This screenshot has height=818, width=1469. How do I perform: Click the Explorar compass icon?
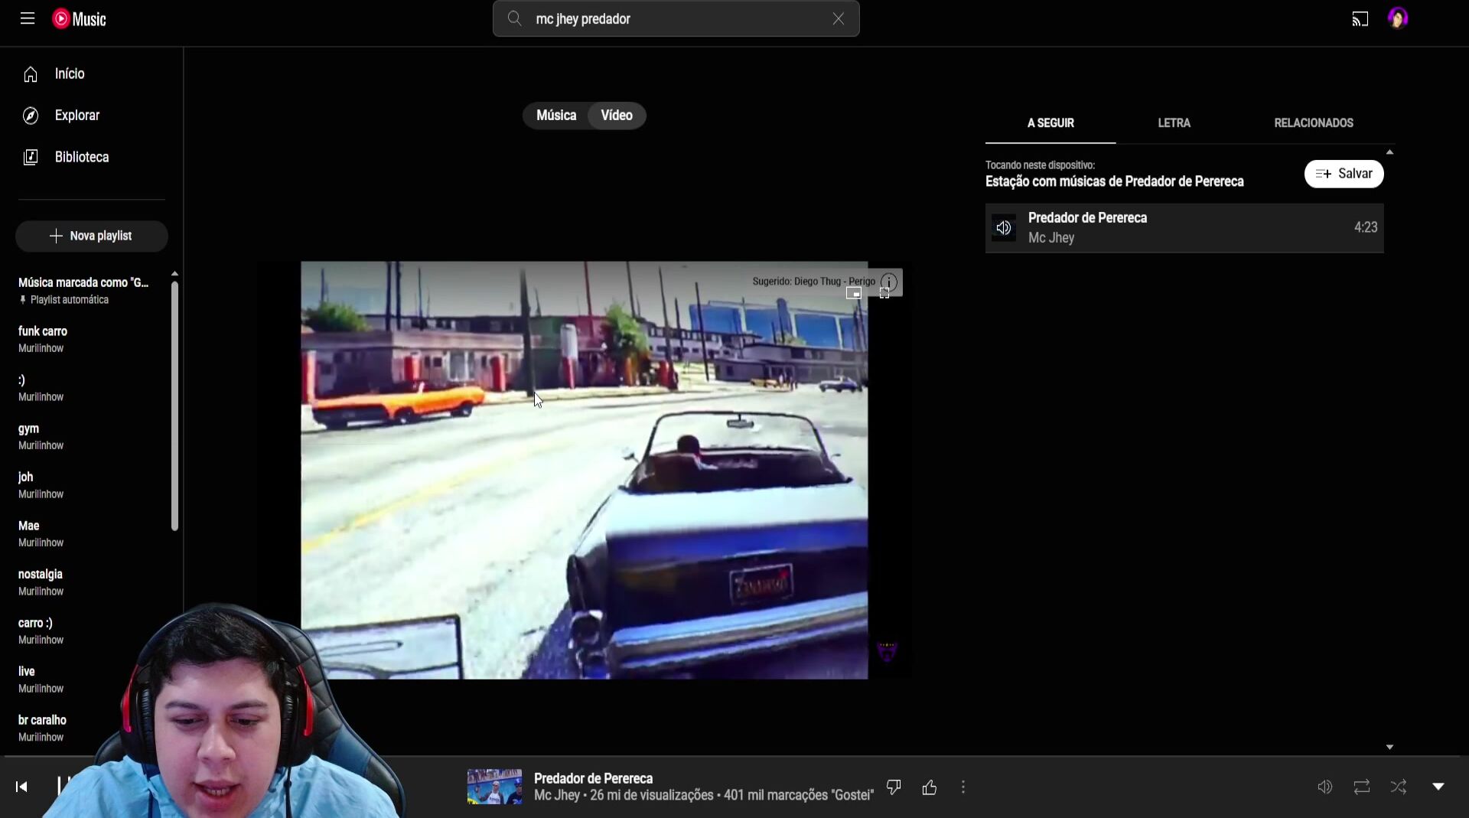click(31, 116)
